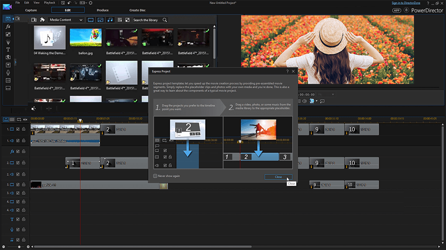Open the Edit menu in the menu bar

26,3
